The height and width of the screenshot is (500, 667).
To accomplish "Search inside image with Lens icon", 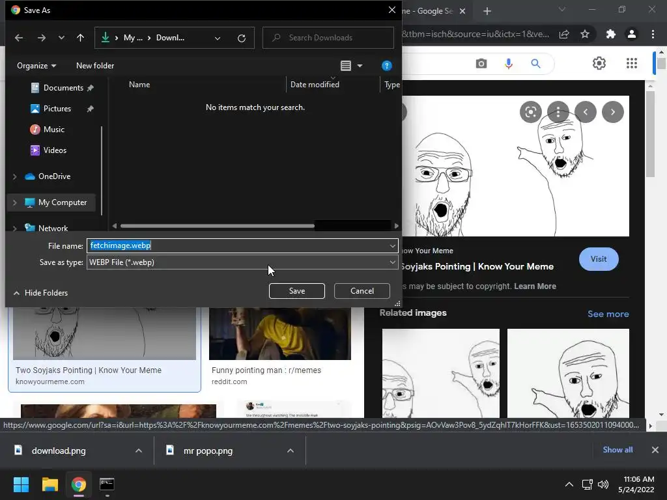I will click(530, 112).
